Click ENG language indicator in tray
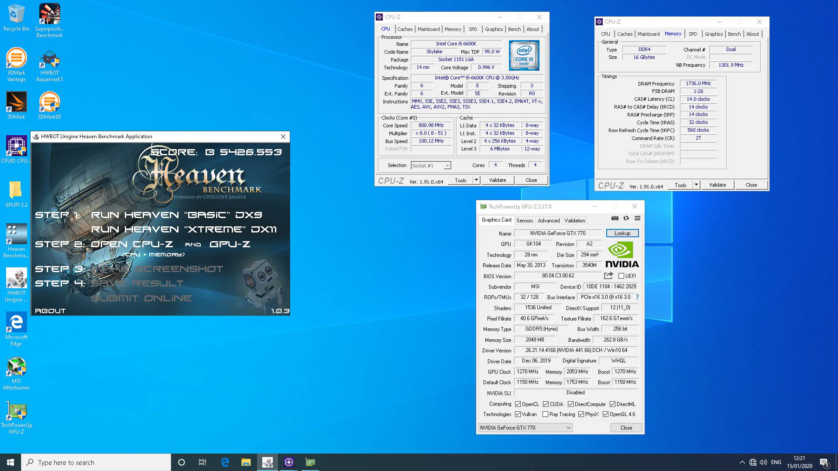The image size is (838, 471). [776, 462]
